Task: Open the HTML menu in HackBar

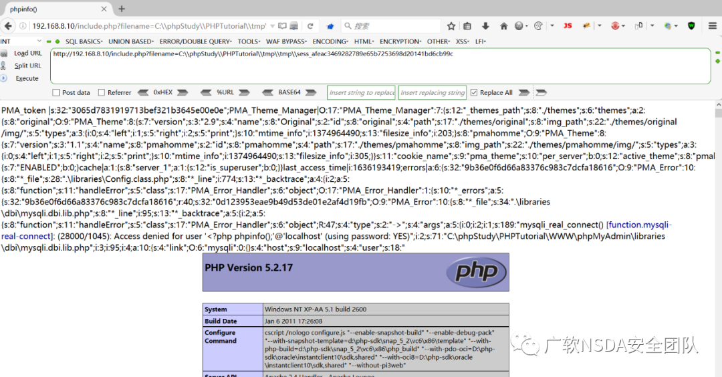Action: (364, 41)
